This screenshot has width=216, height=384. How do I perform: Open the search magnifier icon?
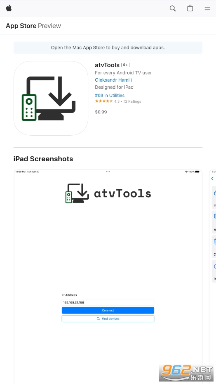[x=173, y=8]
